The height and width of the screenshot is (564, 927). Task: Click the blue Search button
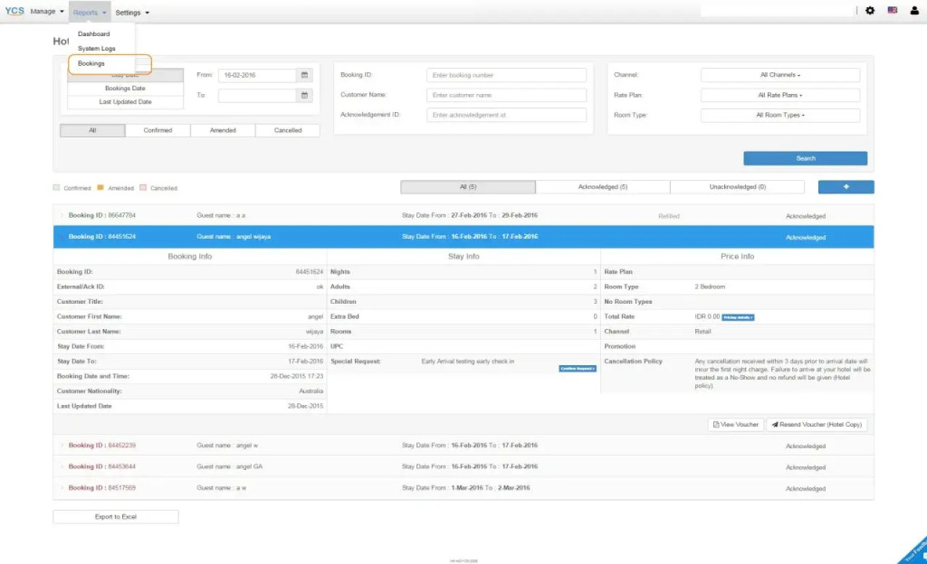805,158
